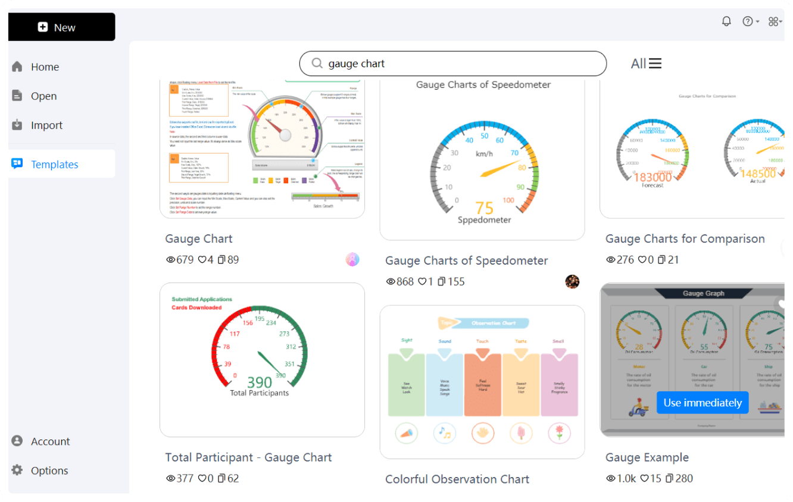Click the Gauge Chart author avatar

(x=352, y=259)
